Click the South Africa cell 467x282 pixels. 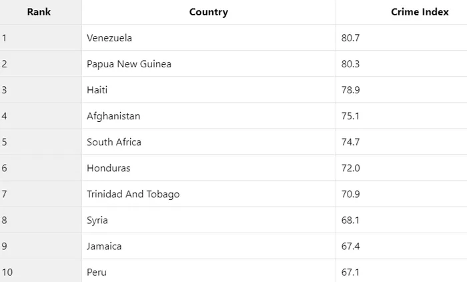coord(114,142)
